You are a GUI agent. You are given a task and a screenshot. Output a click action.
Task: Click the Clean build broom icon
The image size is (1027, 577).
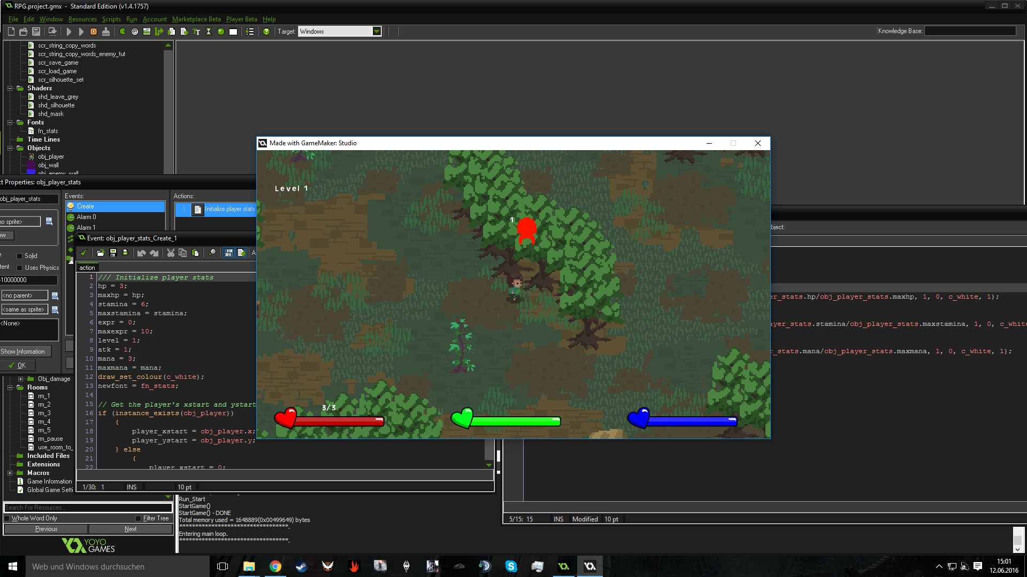(106, 32)
